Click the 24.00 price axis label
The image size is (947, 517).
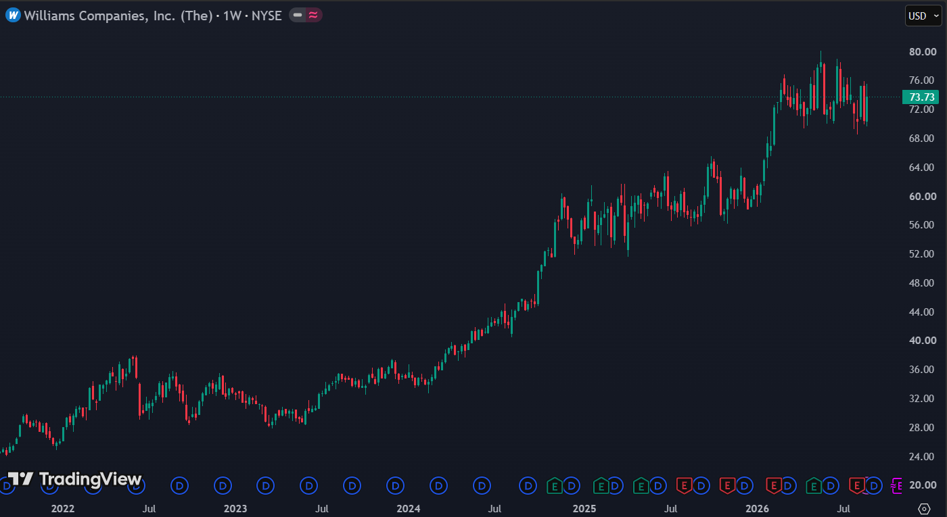pos(923,457)
